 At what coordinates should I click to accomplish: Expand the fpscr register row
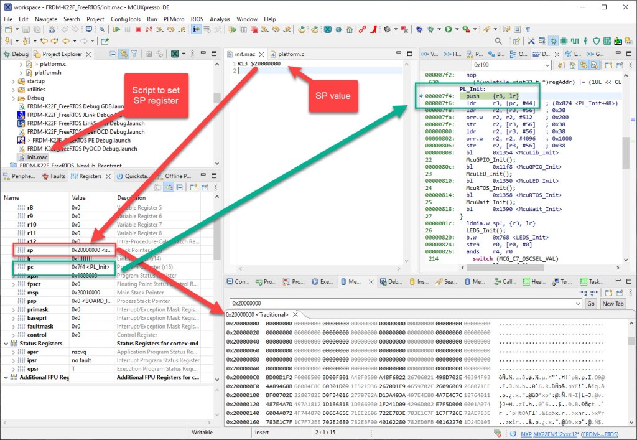[x=14, y=284]
